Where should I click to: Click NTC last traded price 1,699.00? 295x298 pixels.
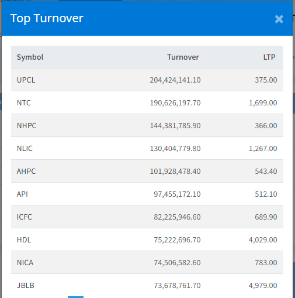pos(263,103)
